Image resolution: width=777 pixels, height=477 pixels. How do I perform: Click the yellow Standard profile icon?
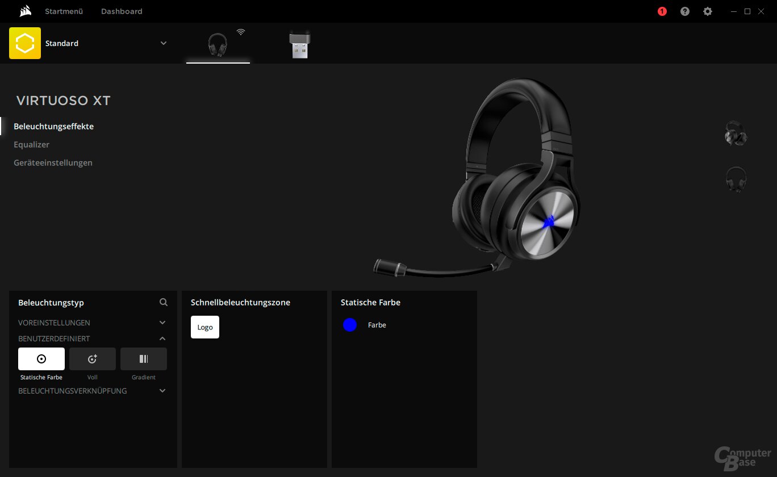pos(25,43)
